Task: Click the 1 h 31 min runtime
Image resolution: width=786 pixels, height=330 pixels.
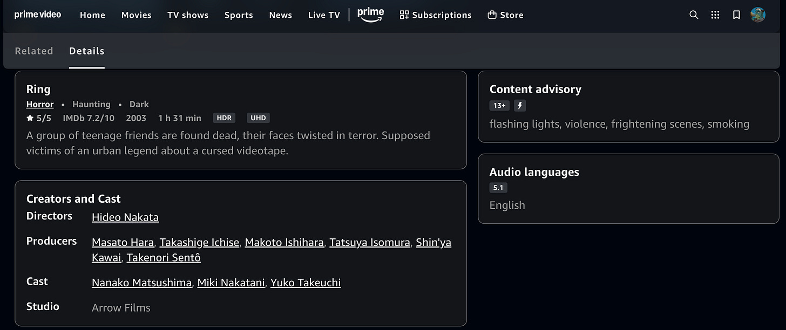Action: [180, 118]
